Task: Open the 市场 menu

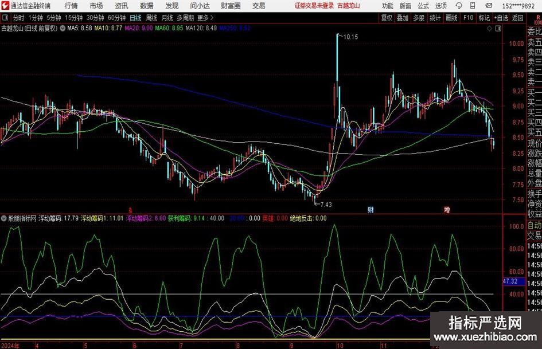Action: click(96, 6)
